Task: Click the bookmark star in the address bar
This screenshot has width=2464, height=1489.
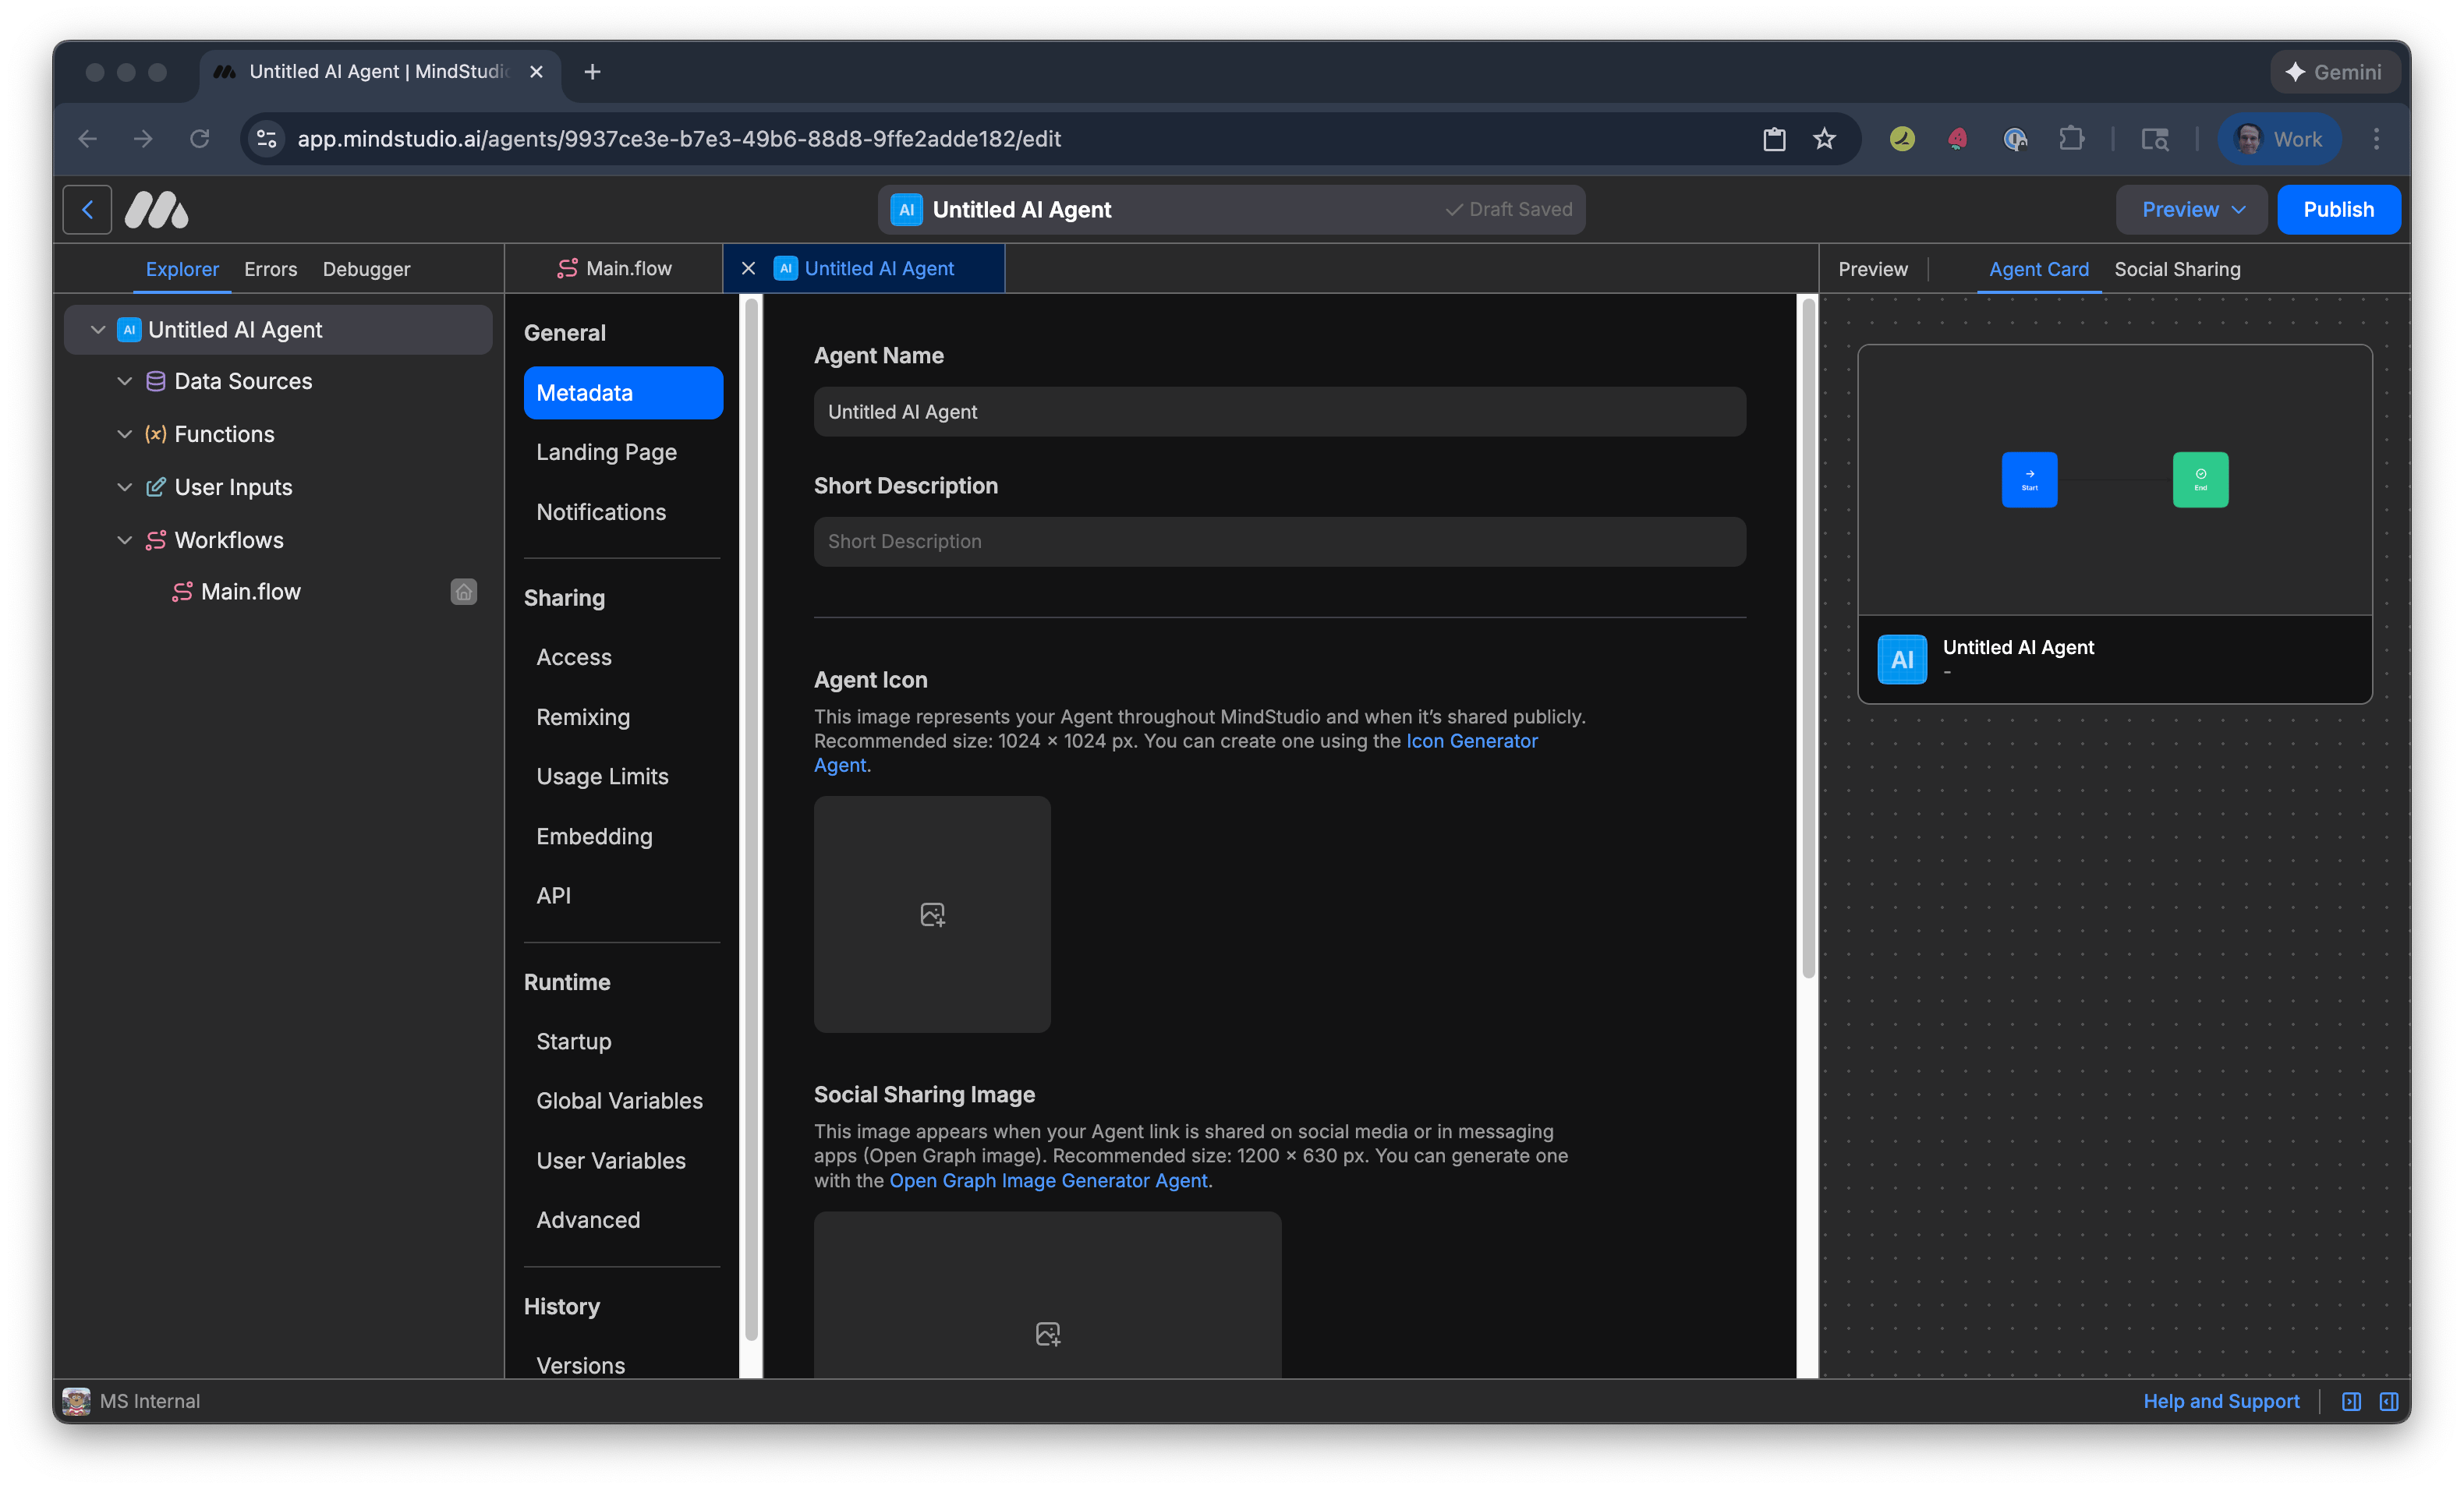Action: 1824,139
